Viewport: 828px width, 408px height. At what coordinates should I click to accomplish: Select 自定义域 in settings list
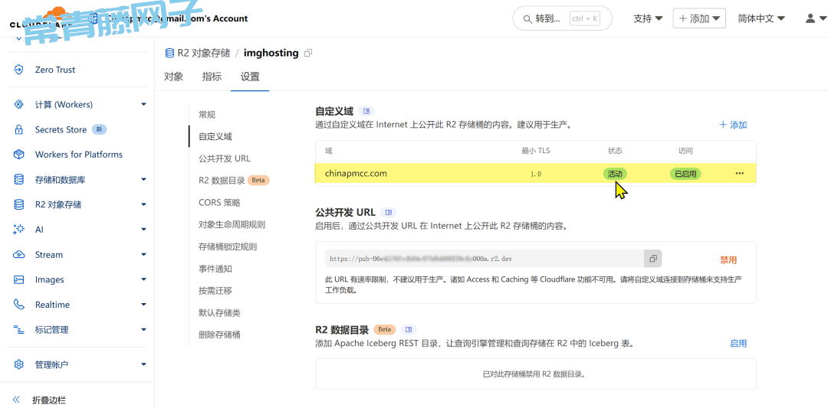point(215,136)
